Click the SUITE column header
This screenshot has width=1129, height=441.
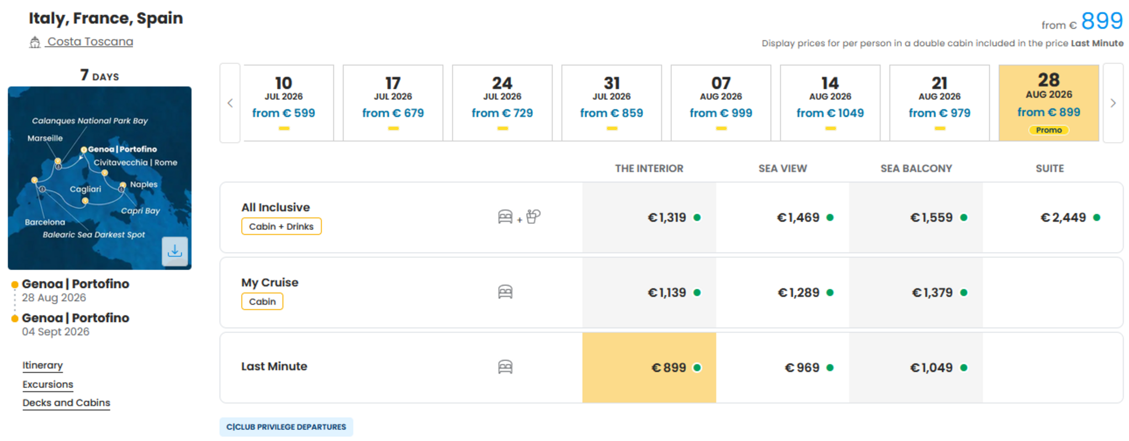coord(1050,169)
